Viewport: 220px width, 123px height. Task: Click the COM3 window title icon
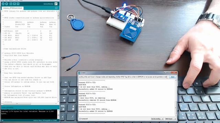click(79, 73)
